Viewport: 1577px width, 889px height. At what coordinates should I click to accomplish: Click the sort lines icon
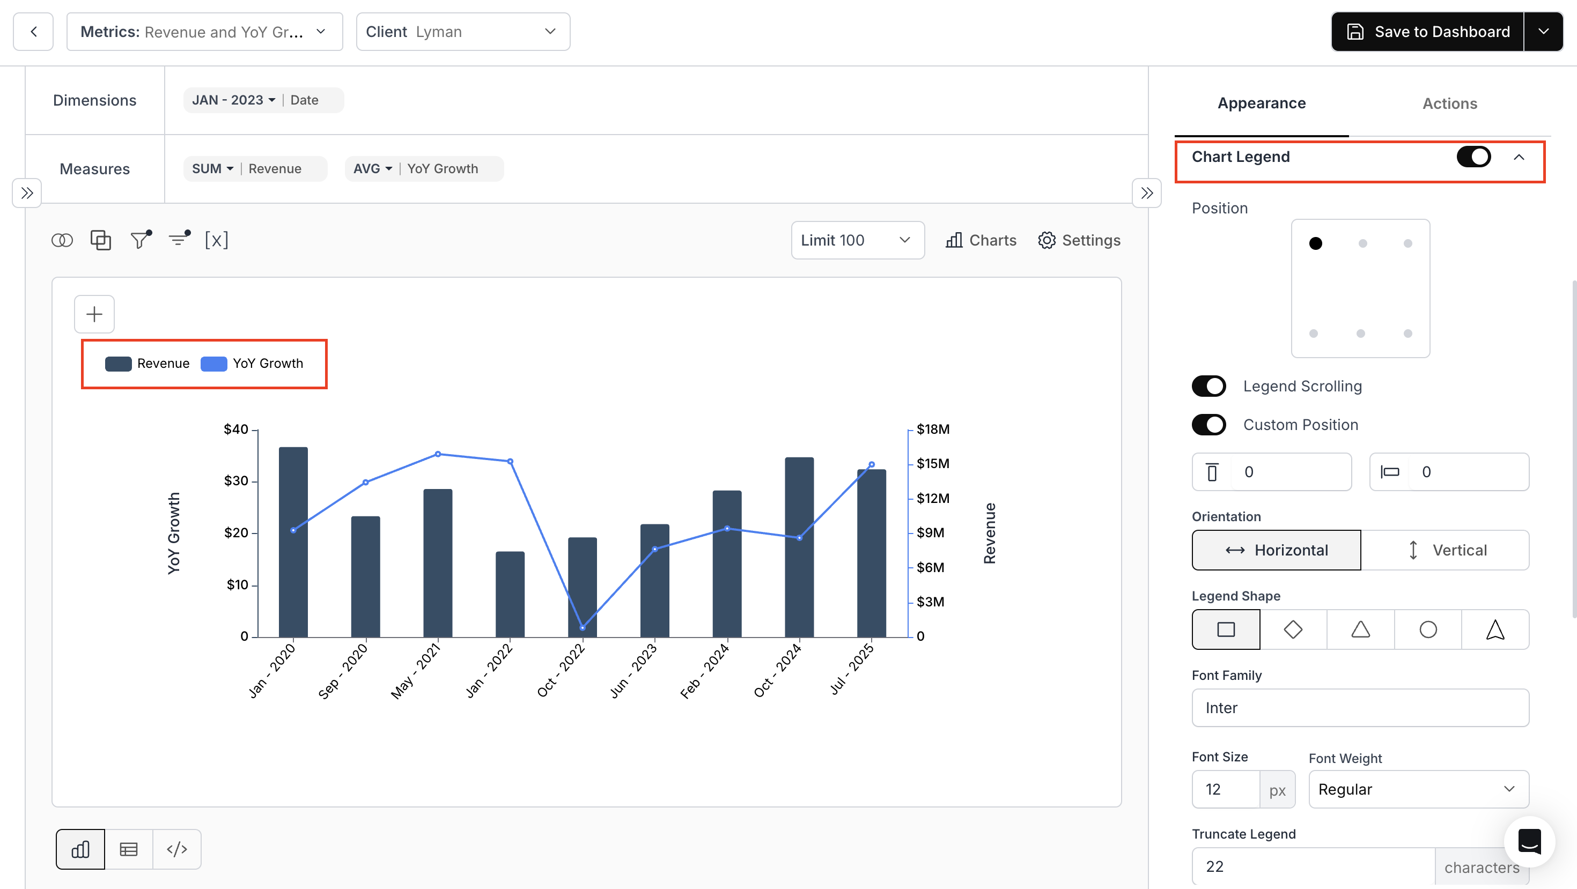point(179,239)
